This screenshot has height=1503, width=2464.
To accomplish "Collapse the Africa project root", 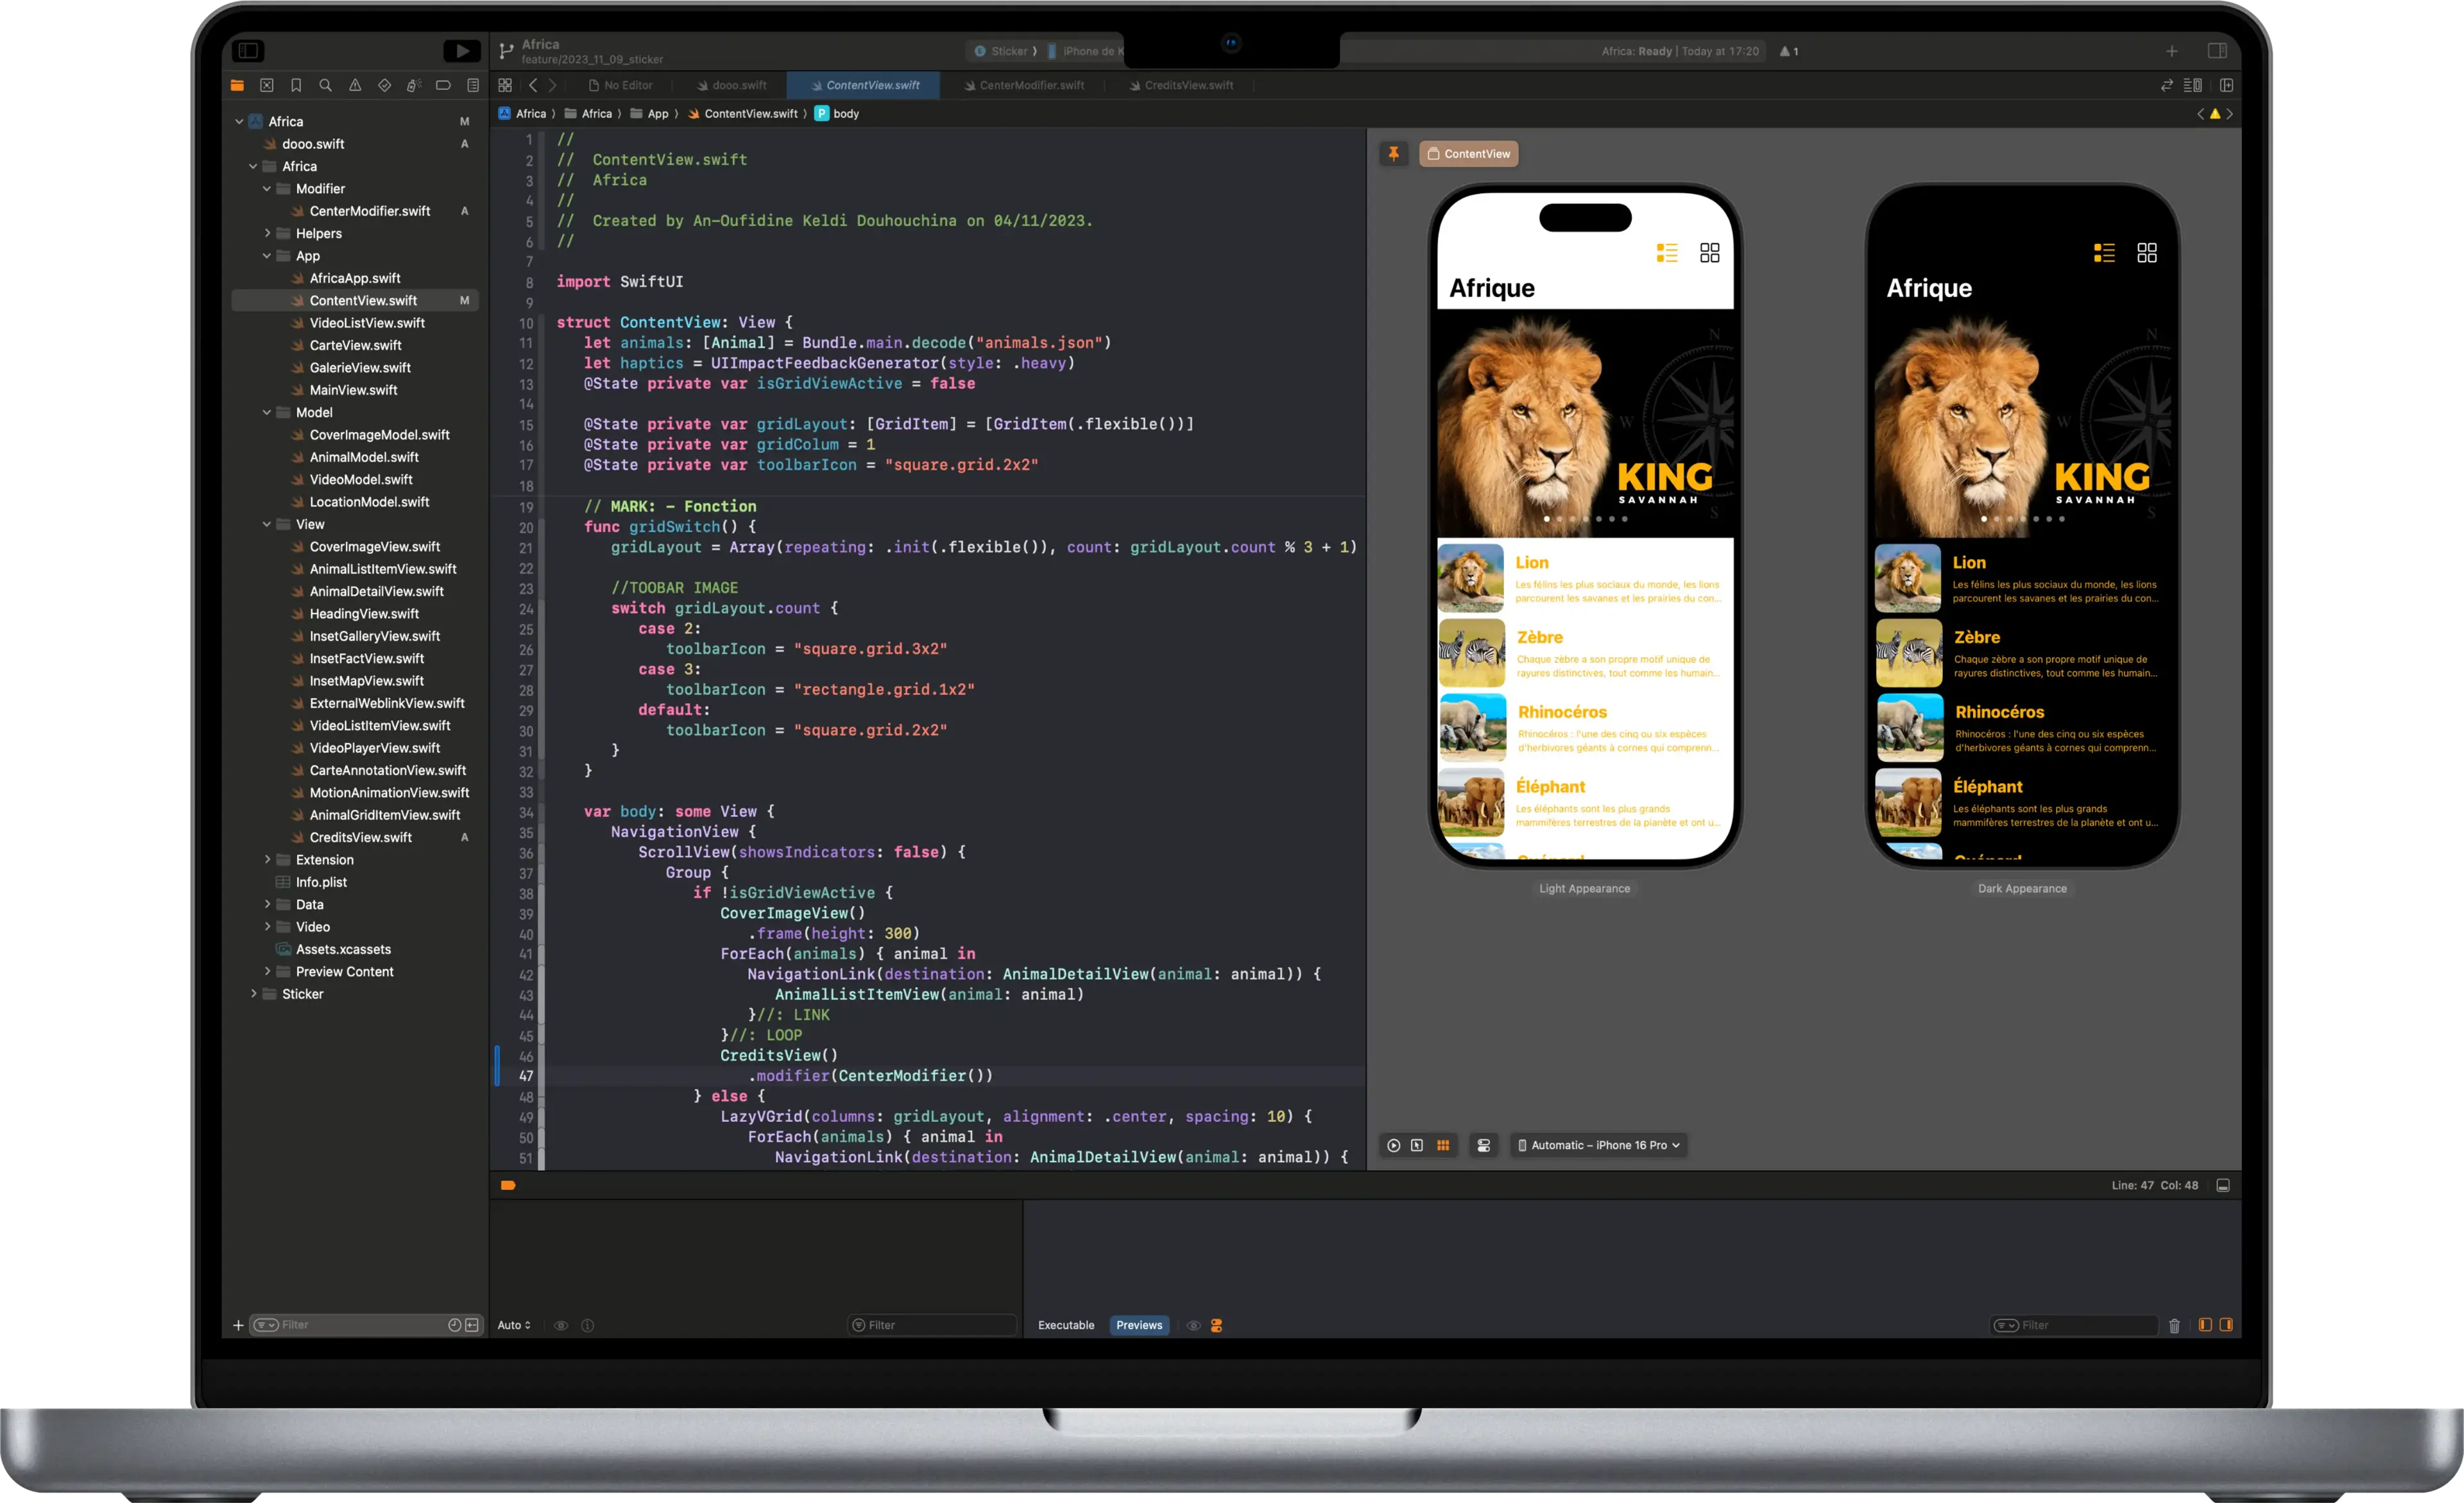I will click(239, 121).
